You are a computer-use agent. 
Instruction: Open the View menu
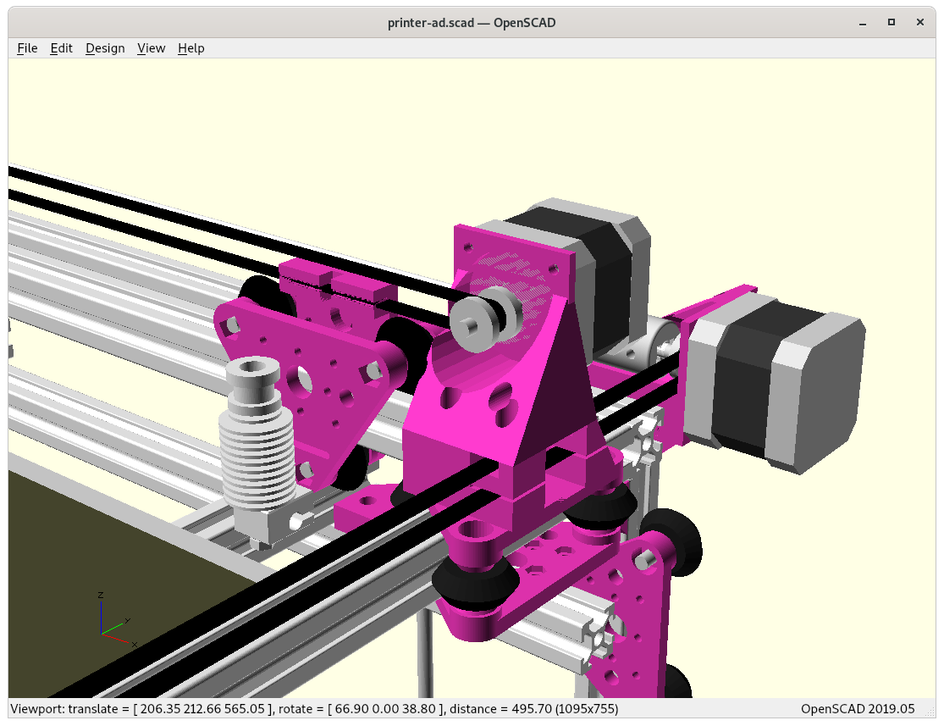click(151, 48)
